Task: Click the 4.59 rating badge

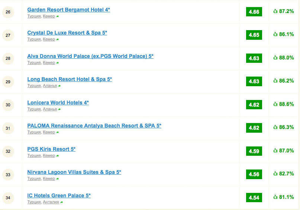Action: pyautogui.click(x=254, y=151)
